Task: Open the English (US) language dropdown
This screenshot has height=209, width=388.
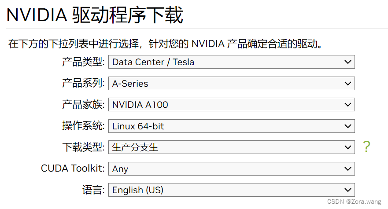Action: click(x=232, y=190)
